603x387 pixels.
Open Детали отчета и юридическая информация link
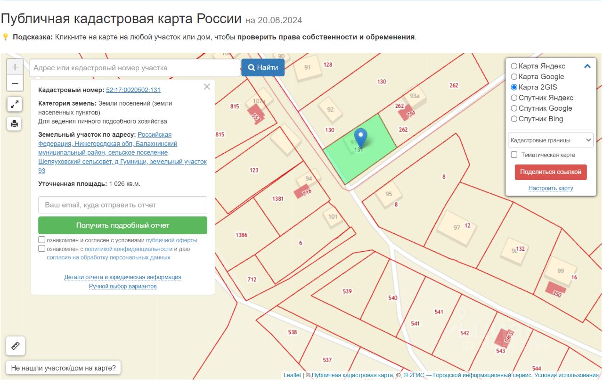click(122, 277)
